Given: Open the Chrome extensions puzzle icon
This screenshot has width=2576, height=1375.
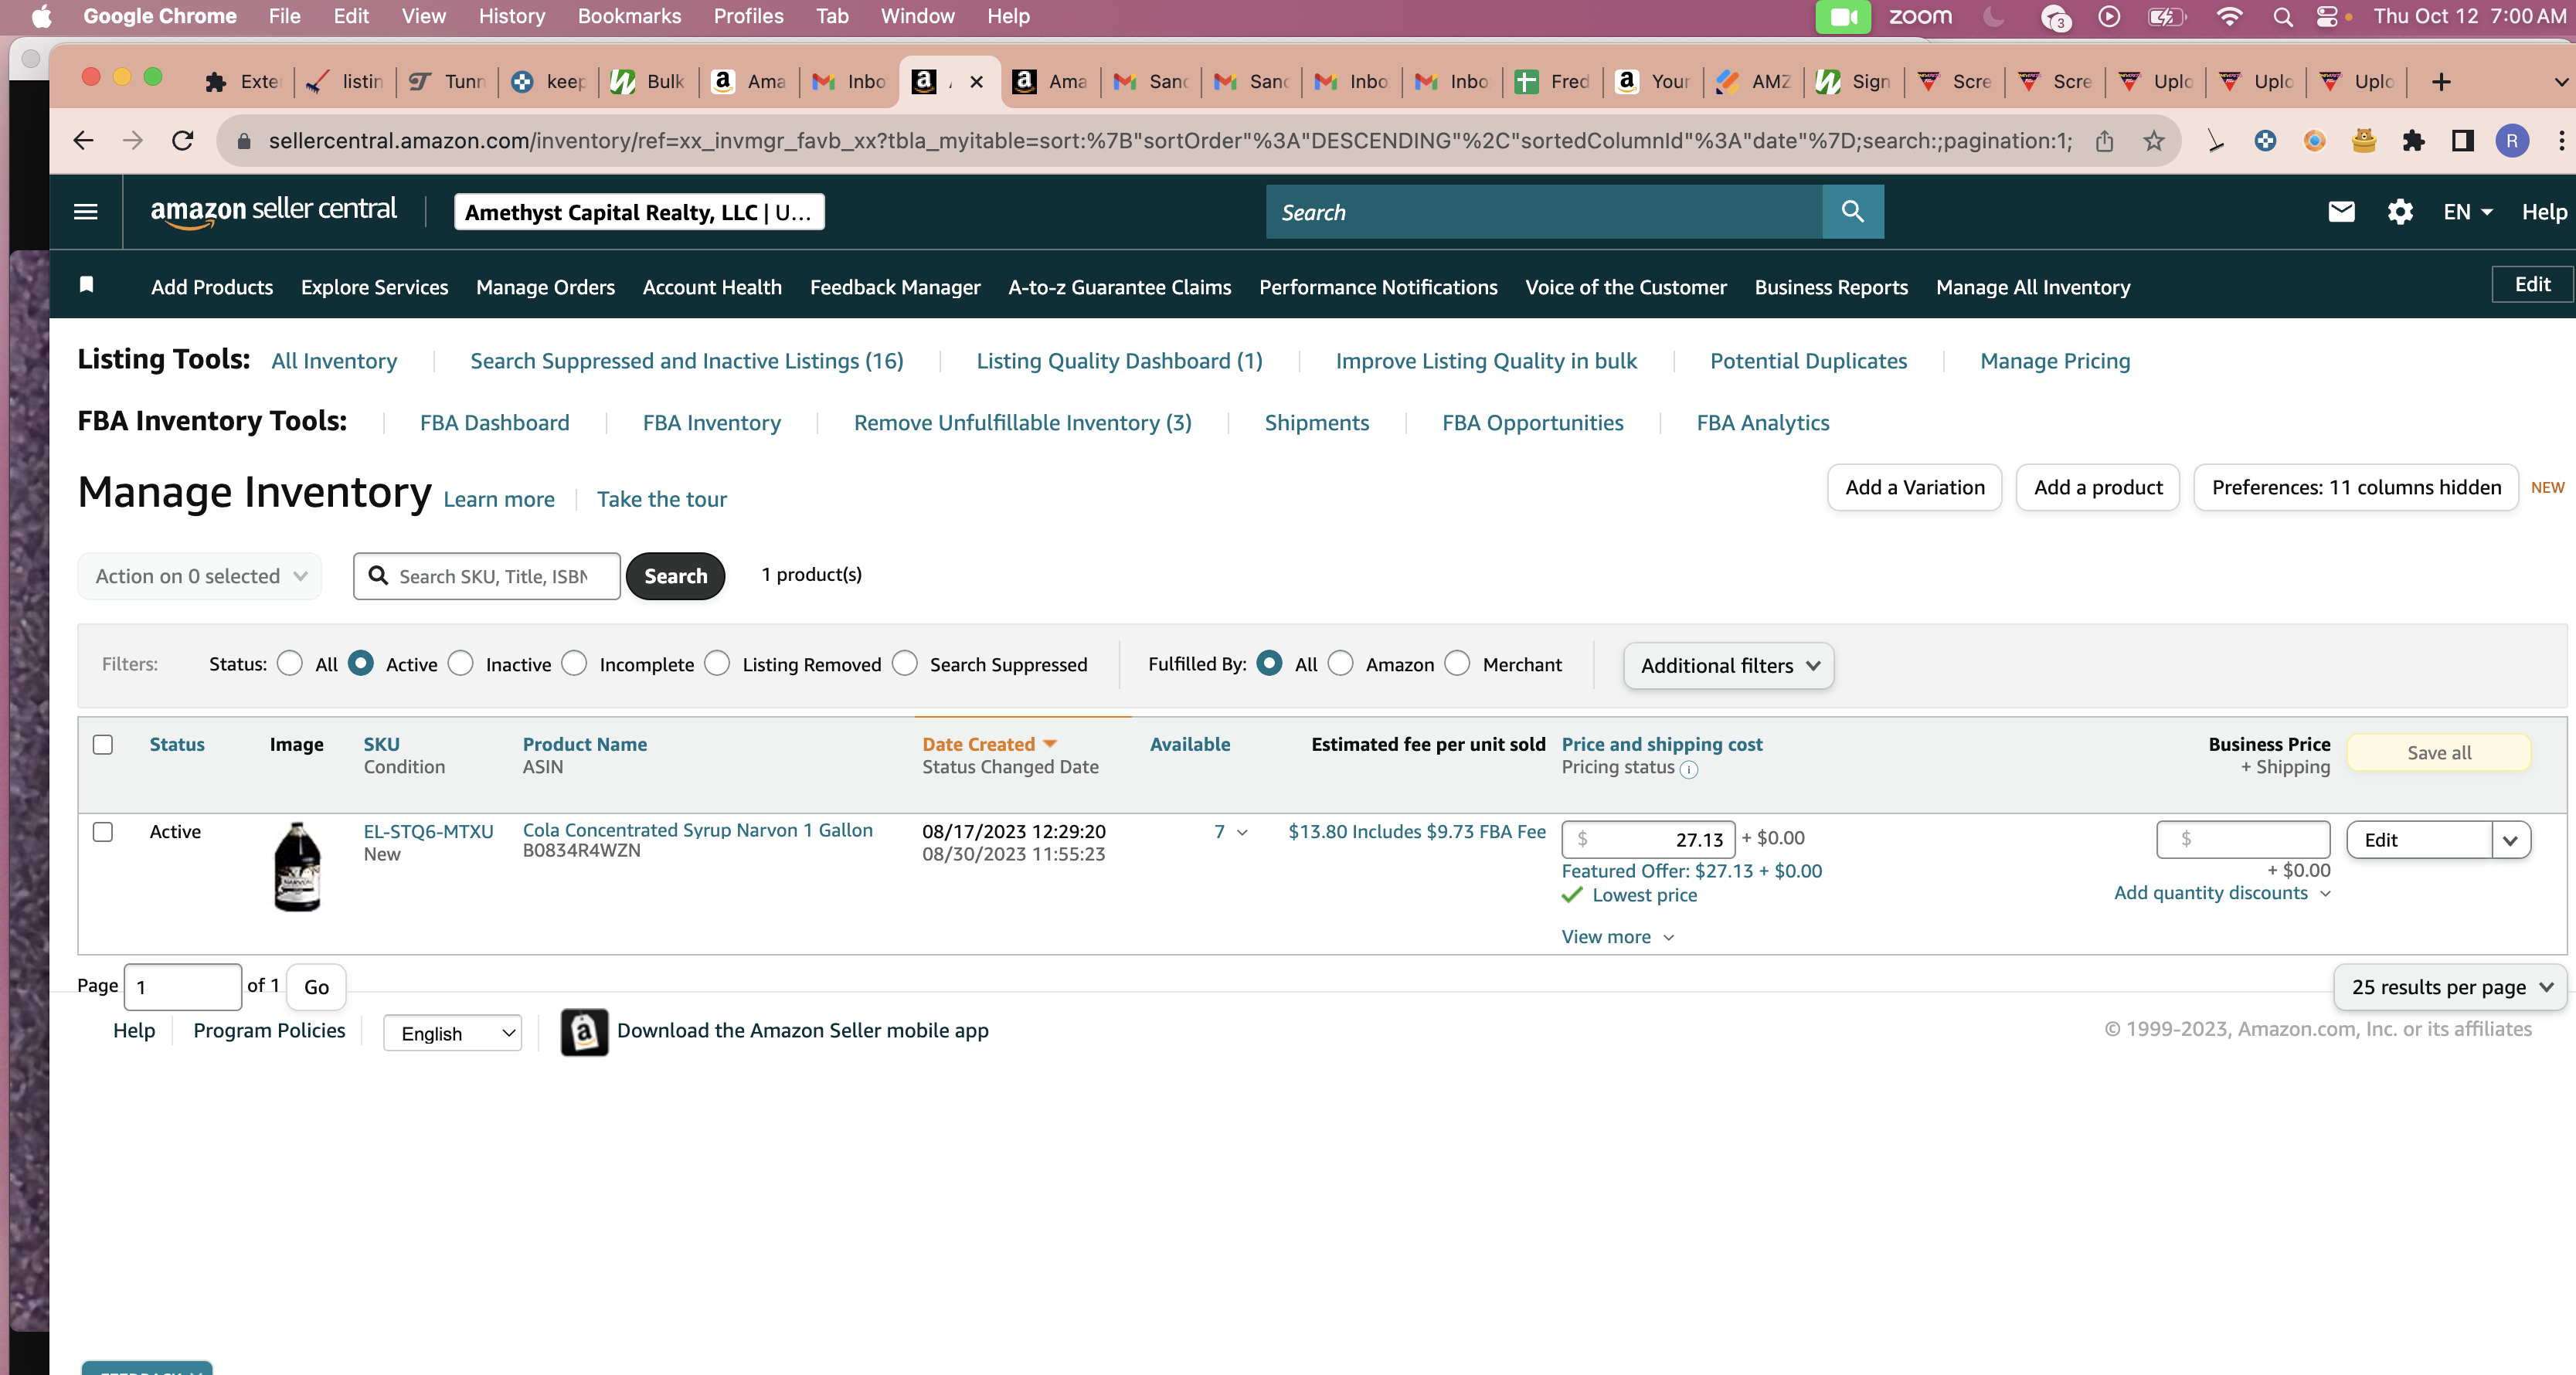Looking at the screenshot, I should pos(2413,141).
